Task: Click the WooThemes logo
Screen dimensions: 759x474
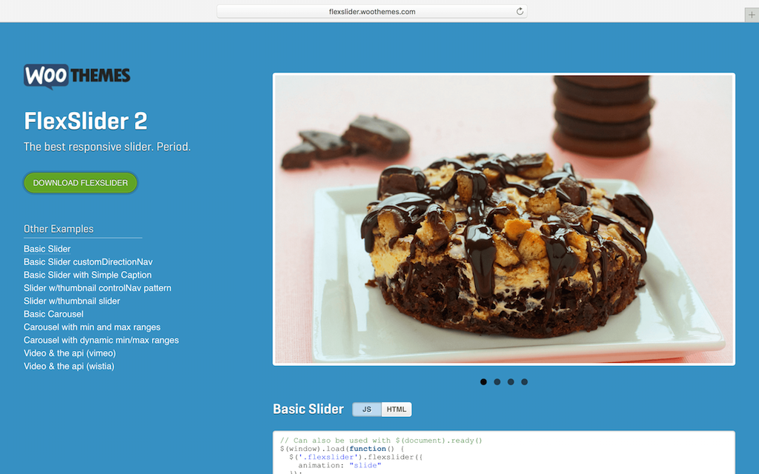Action: pyautogui.click(x=77, y=76)
